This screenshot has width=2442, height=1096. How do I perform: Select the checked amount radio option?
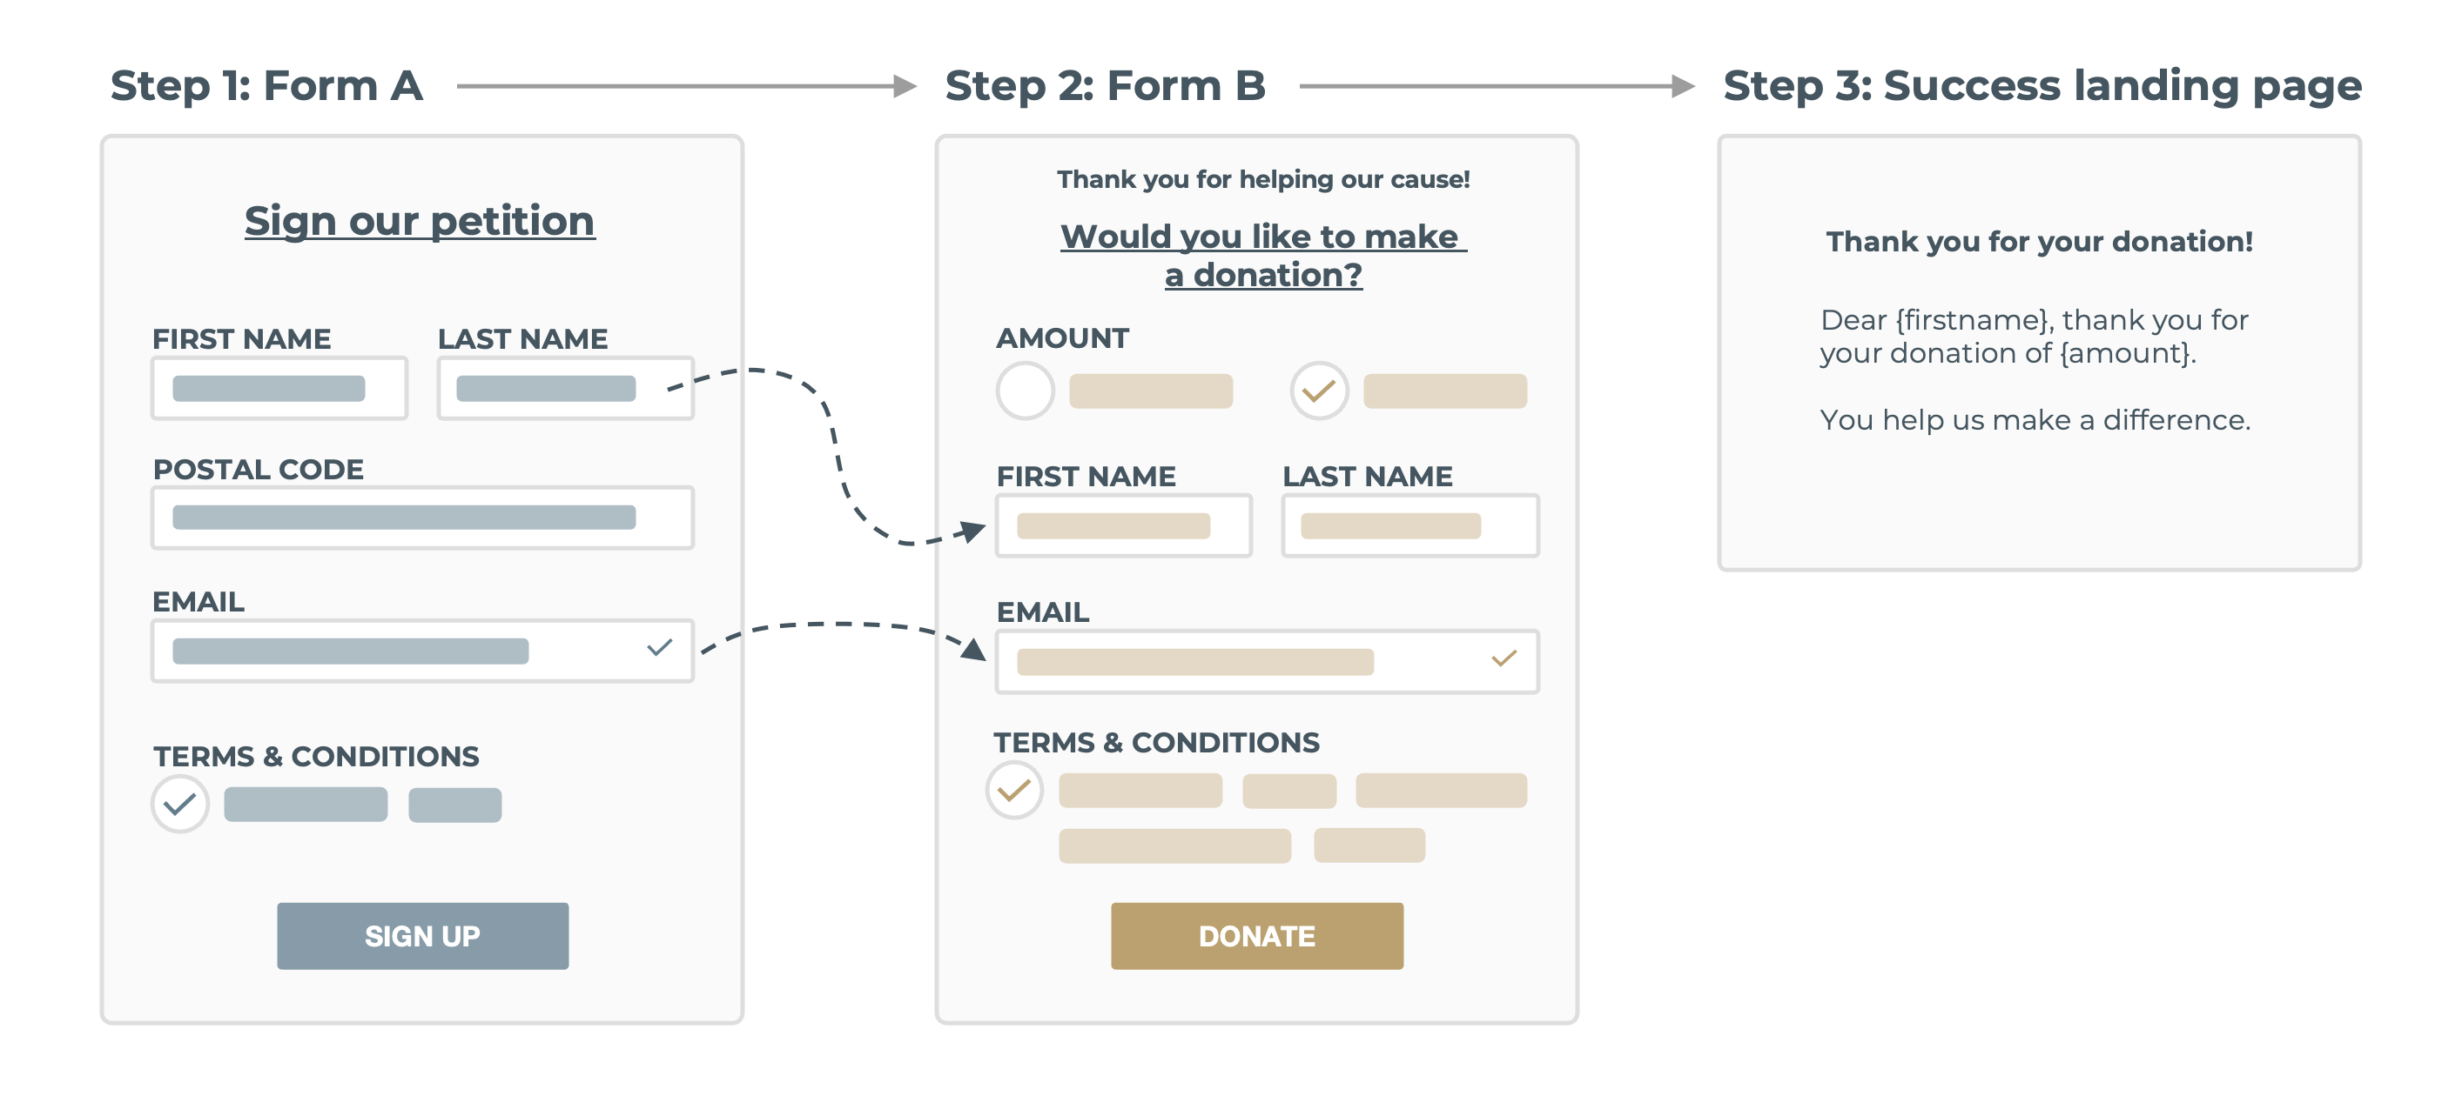(1319, 391)
